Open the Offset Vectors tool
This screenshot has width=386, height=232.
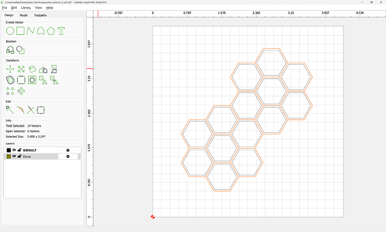pyautogui.click(x=10, y=80)
